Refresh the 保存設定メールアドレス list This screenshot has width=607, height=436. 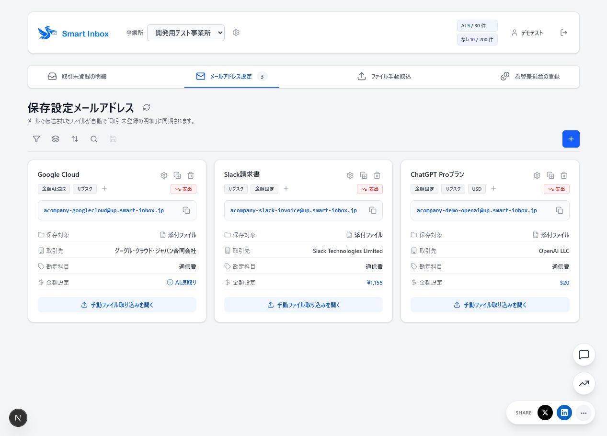point(147,107)
